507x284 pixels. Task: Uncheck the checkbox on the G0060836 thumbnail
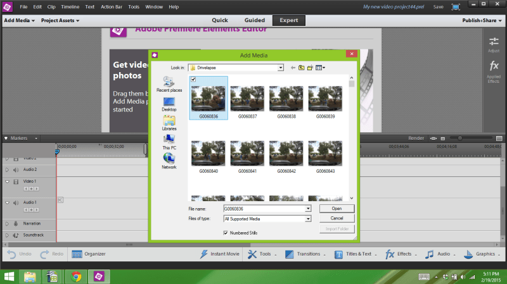pos(193,79)
